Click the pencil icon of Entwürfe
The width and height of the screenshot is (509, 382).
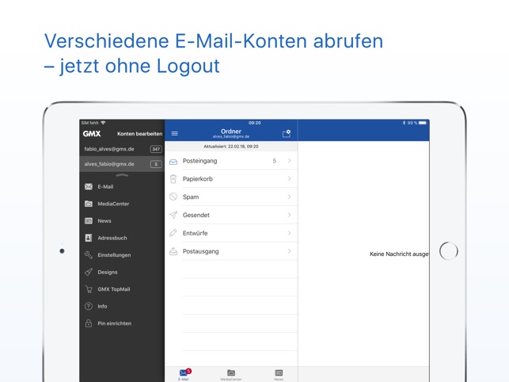[x=173, y=233]
